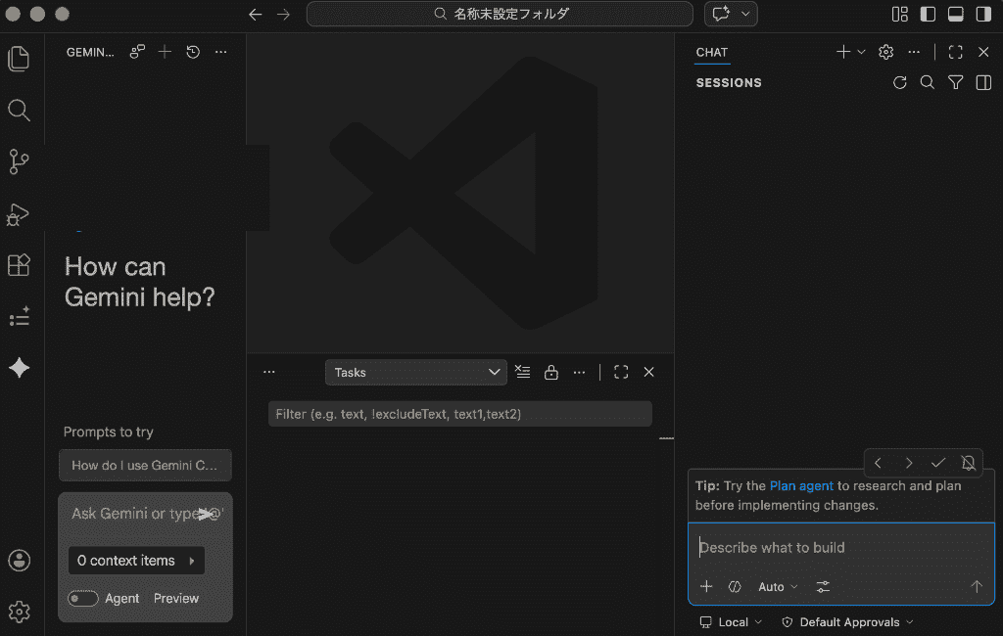Image resolution: width=1003 pixels, height=636 pixels.
Task: Open Gemini panel more actions ellipsis
Action: [x=220, y=52]
